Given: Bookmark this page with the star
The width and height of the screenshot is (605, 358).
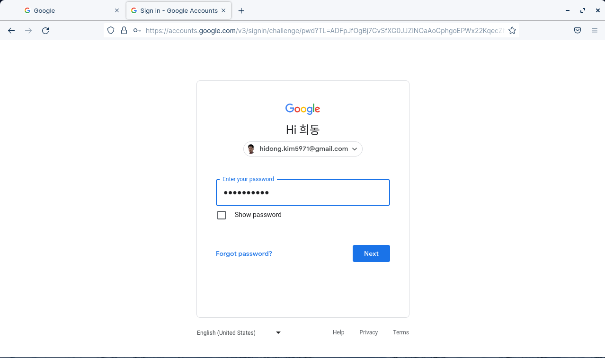Looking at the screenshot, I should tap(512, 31).
